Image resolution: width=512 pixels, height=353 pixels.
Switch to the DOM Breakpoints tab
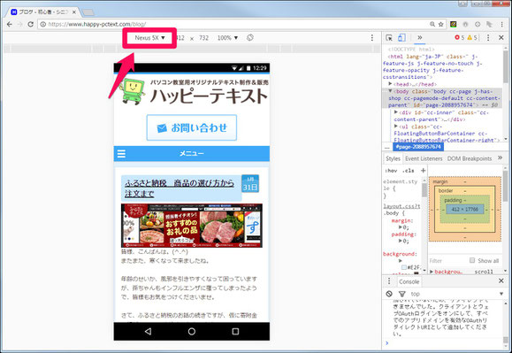pyautogui.click(x=470, y=158)
